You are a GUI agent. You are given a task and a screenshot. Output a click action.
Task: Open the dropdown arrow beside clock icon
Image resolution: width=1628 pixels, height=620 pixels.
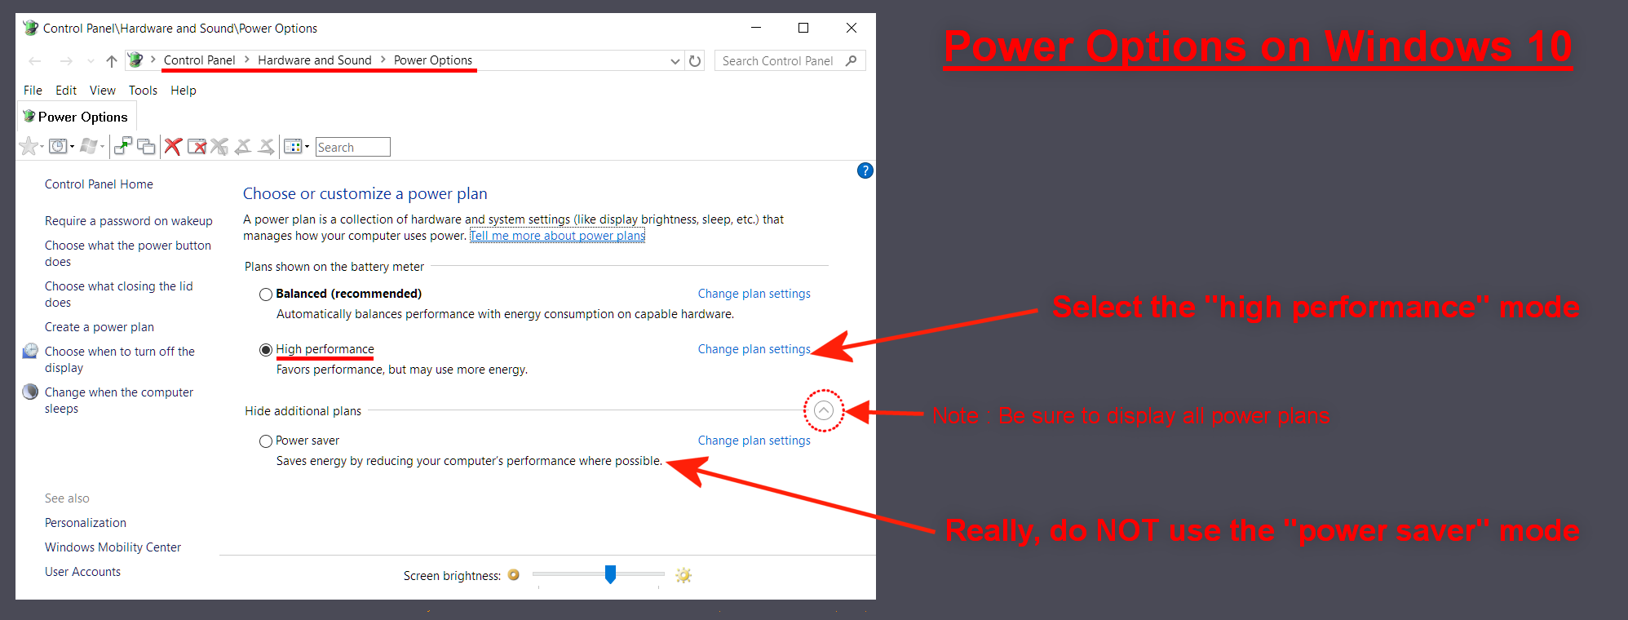click(72, 147)
